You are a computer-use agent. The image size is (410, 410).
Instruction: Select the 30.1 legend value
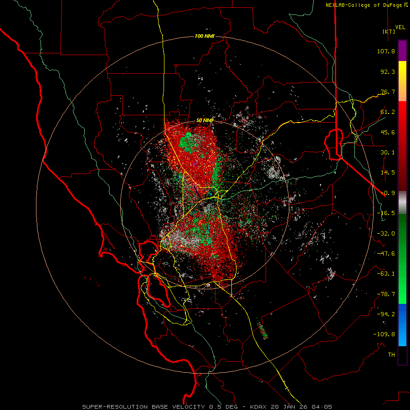(388, 153)
